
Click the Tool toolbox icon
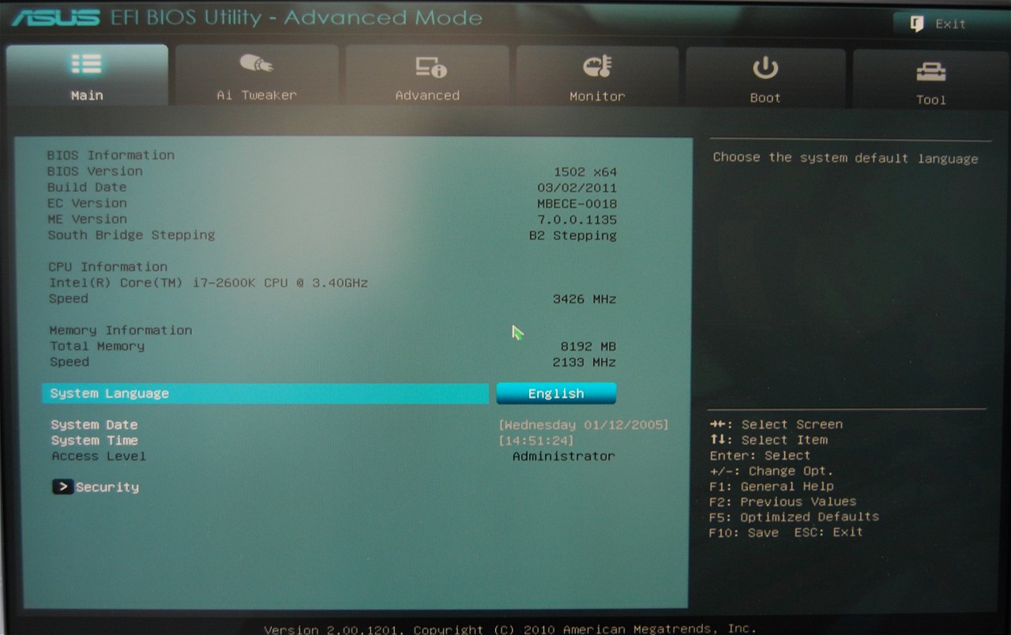point(930,72)
